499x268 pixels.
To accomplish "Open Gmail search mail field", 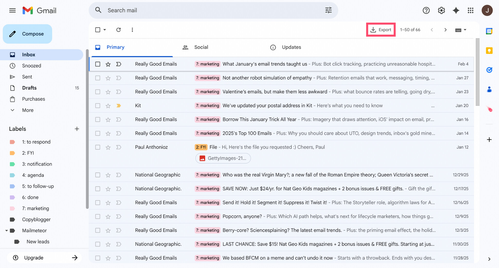I will tap(180, 10).
